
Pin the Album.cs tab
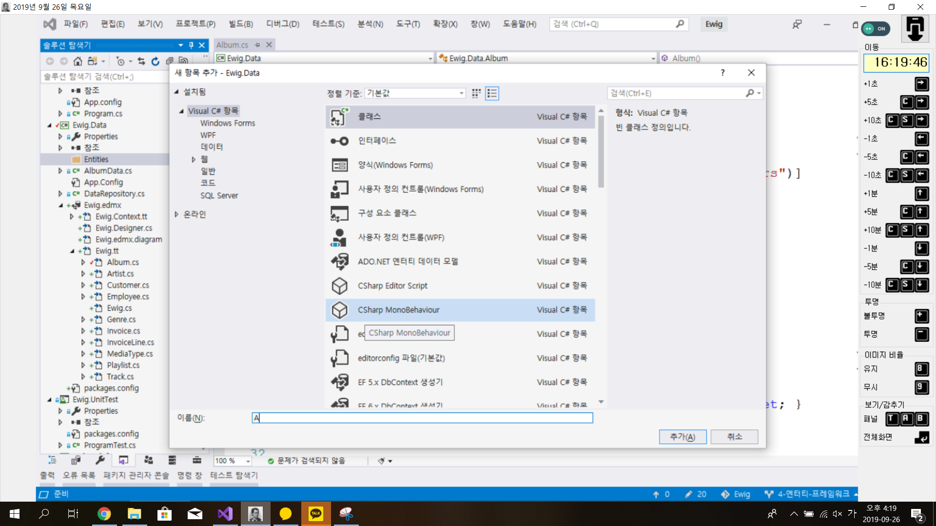point(257,45)
